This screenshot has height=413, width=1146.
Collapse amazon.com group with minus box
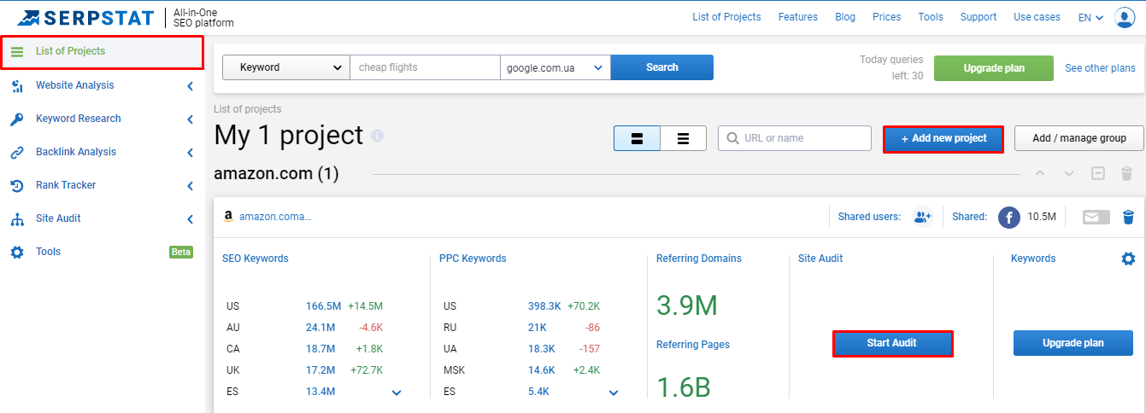[1098, 173]
